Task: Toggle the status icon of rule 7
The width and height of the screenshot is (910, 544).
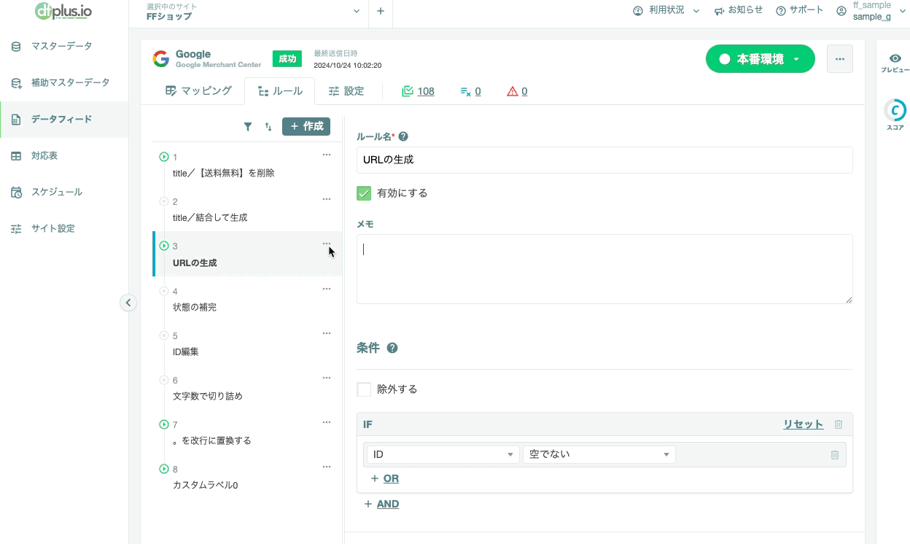Action: pos(163,424)
